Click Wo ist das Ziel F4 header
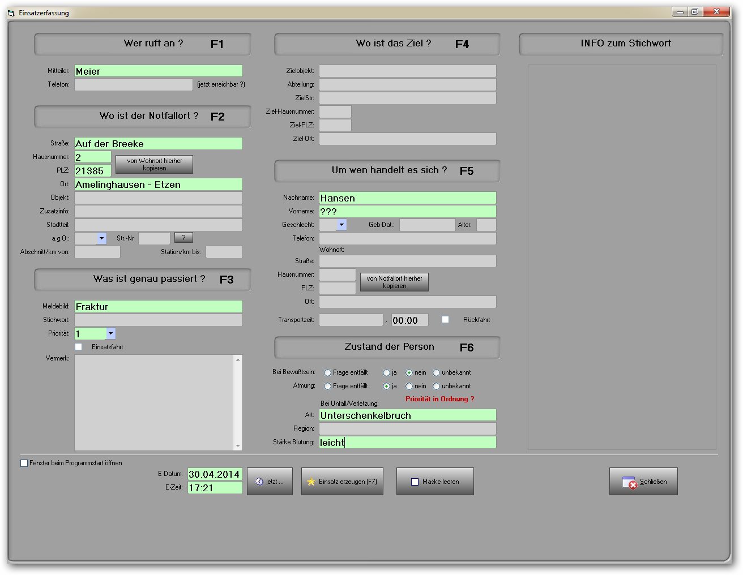Viewport: 743px width, 575px height. 387,44
